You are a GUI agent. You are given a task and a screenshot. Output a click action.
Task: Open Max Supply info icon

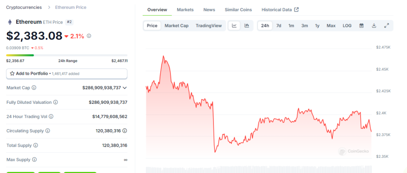pyautogui.click(x=34, y=160)
